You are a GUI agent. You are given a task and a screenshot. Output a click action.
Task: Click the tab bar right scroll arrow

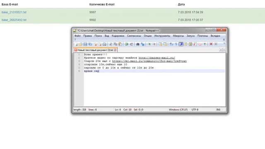224,50
